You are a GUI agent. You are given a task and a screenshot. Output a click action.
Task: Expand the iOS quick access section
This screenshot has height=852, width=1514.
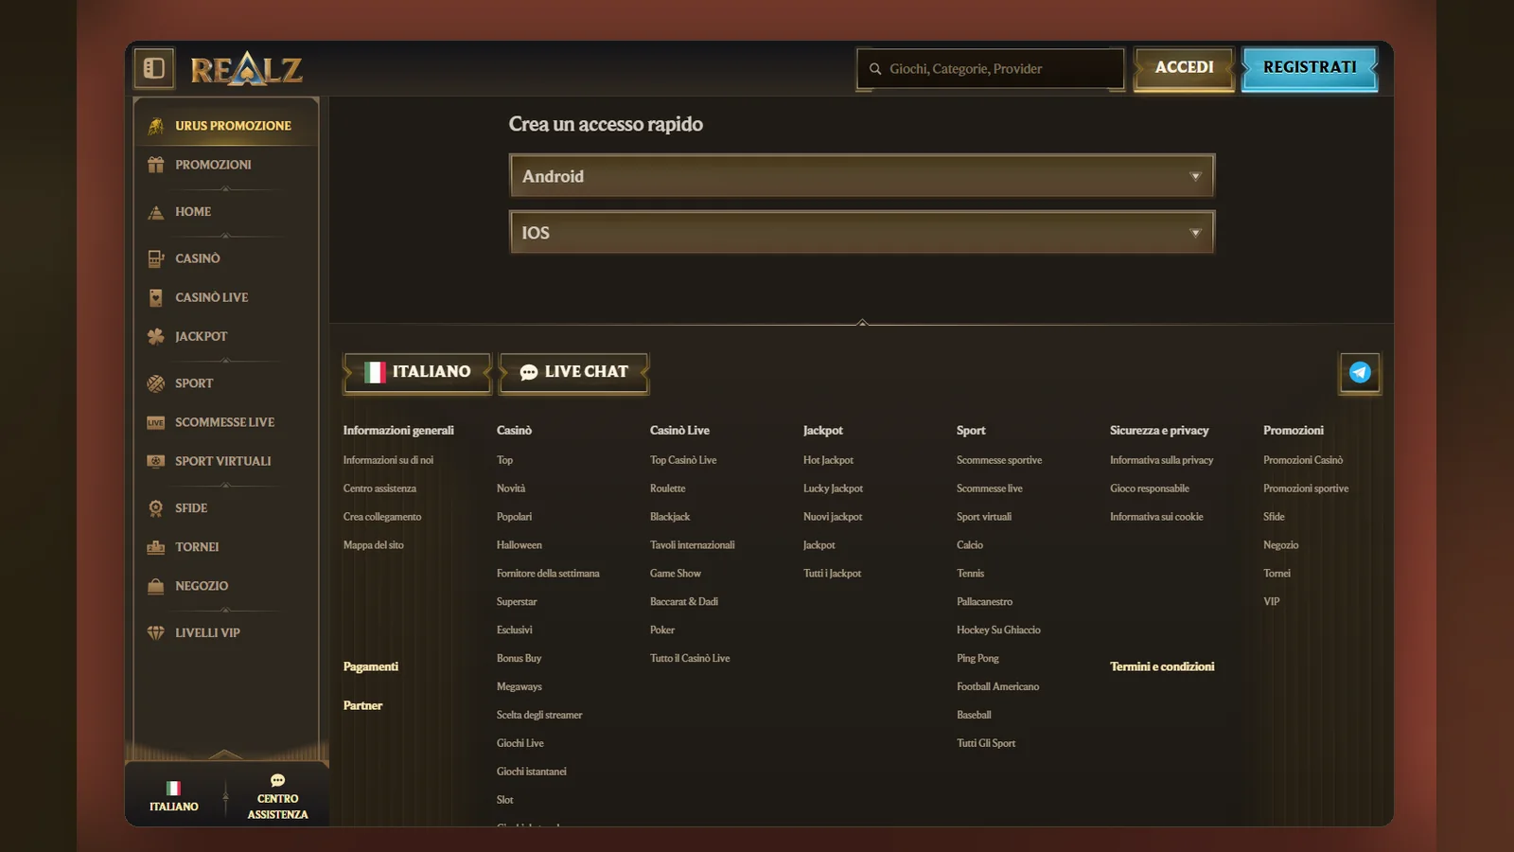[x=862, y=233]
